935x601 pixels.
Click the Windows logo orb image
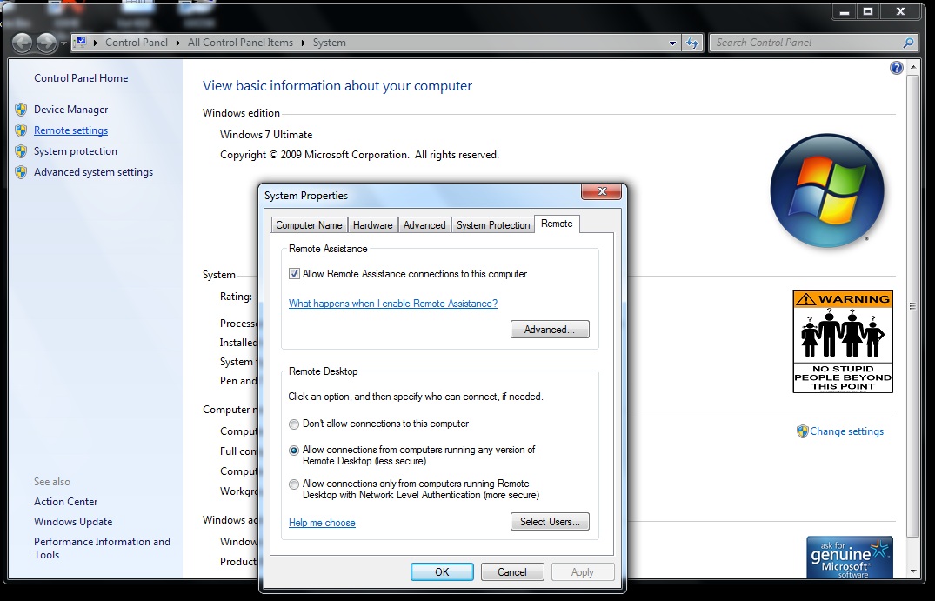point(827,190)
